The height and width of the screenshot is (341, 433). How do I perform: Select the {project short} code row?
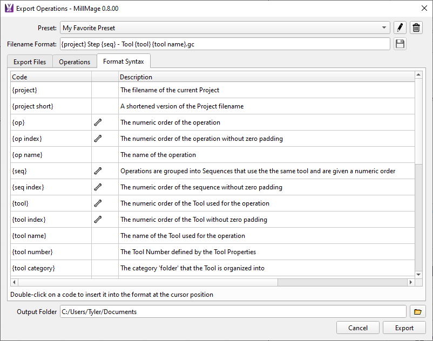[33, 106]
